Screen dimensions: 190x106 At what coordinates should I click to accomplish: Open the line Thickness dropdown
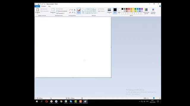point(109,11)
